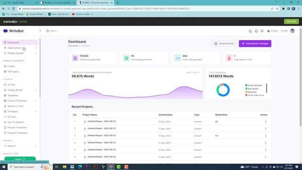Switch to the TNC Google Sheets browser tab
Viewport: 302px width, 170px height.
(x=19, y=3)
